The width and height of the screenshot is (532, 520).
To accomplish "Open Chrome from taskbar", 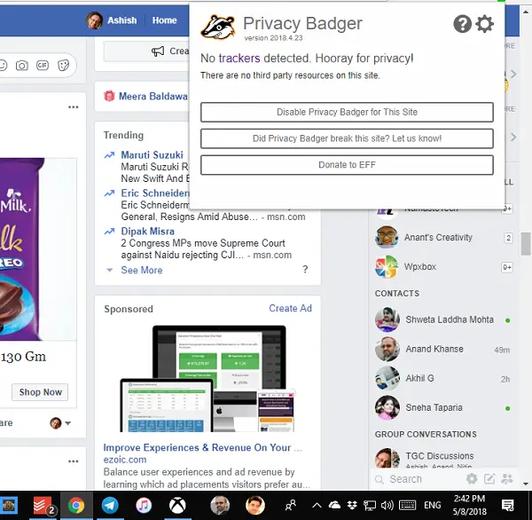I will 76,506.
